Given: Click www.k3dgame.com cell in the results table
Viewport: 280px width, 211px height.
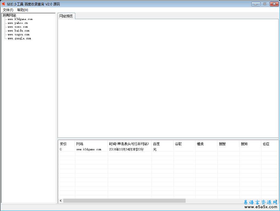Looking at the screenshot, I should point(89,149).
